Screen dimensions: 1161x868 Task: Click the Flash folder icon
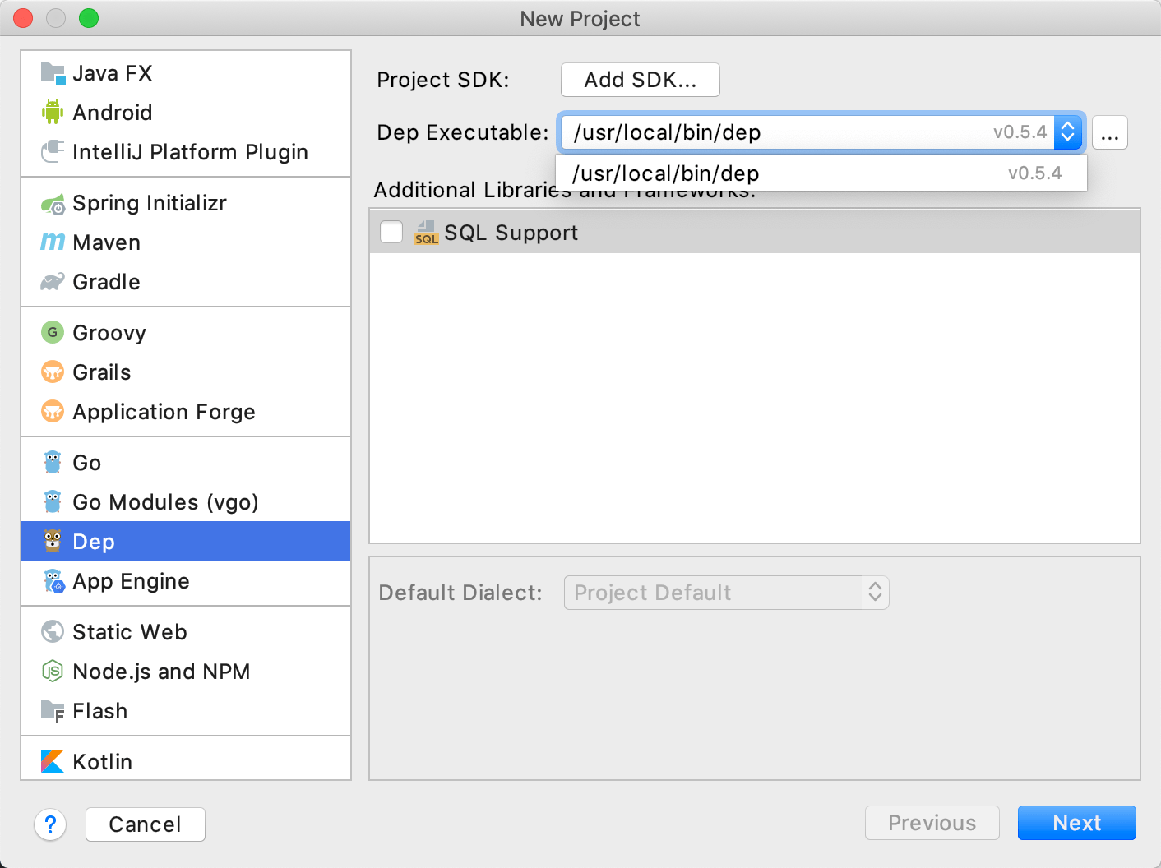tap(53, 711)
